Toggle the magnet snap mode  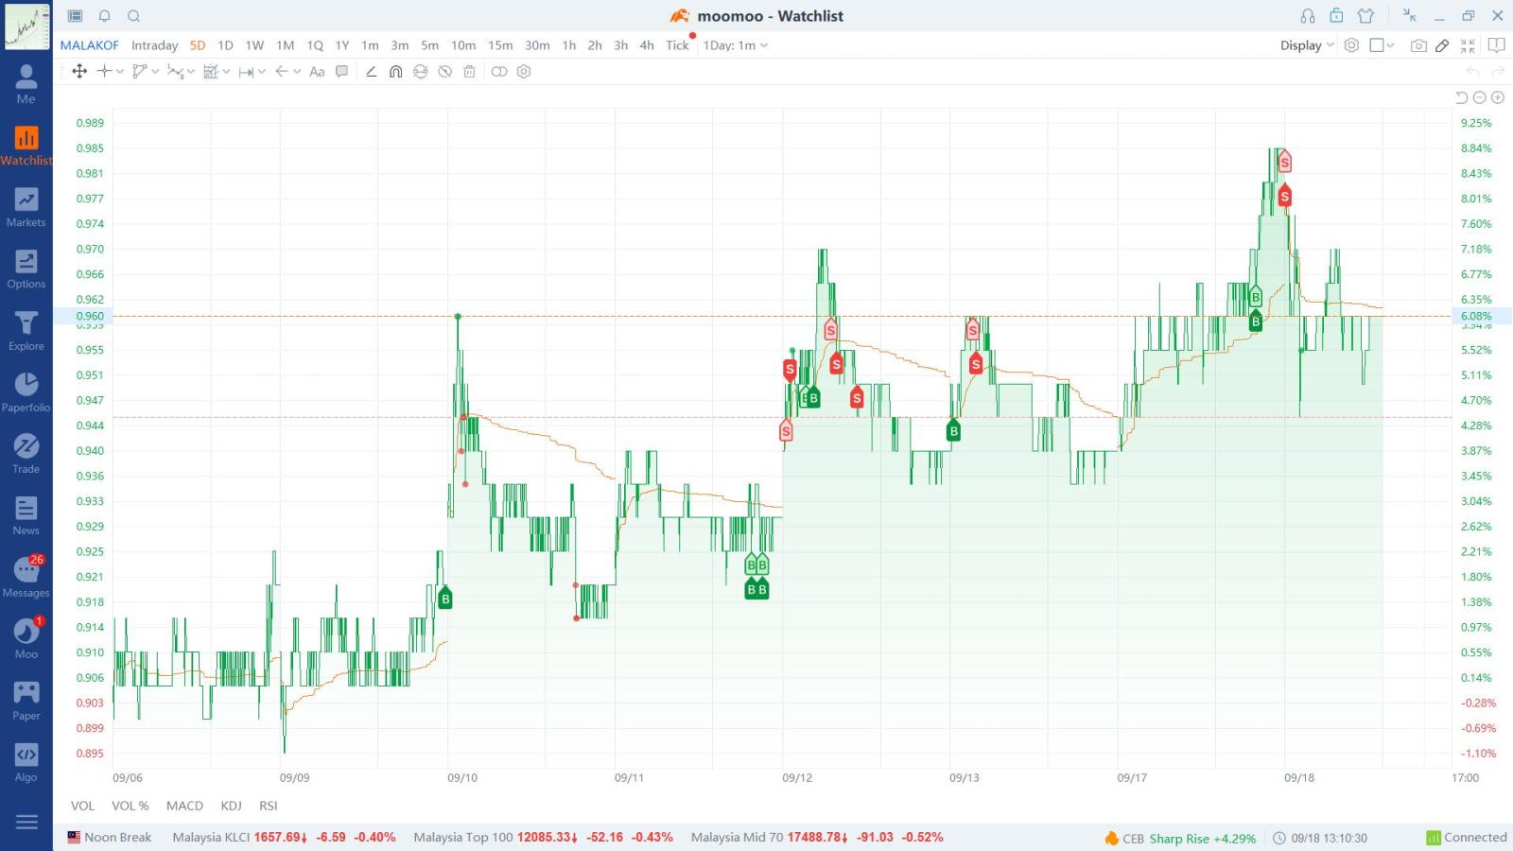[x=395, y=71]
